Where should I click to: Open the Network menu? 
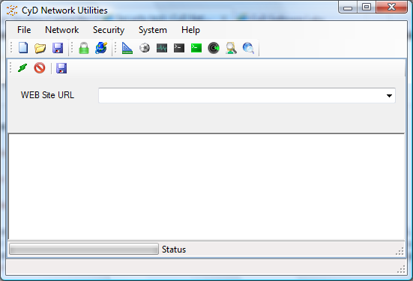click(62, 30)
